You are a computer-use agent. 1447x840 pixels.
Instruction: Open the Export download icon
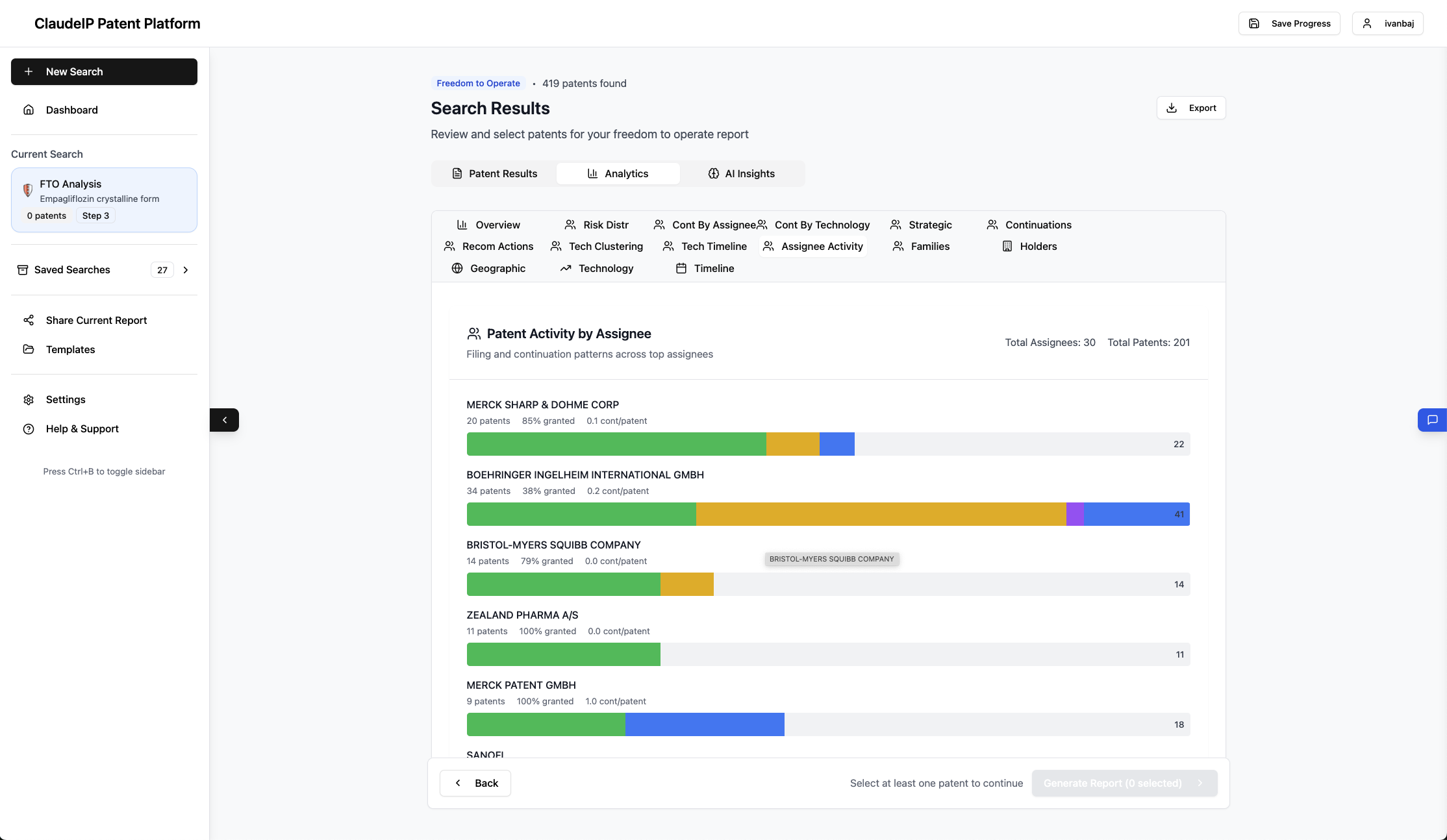(1173, 108)
